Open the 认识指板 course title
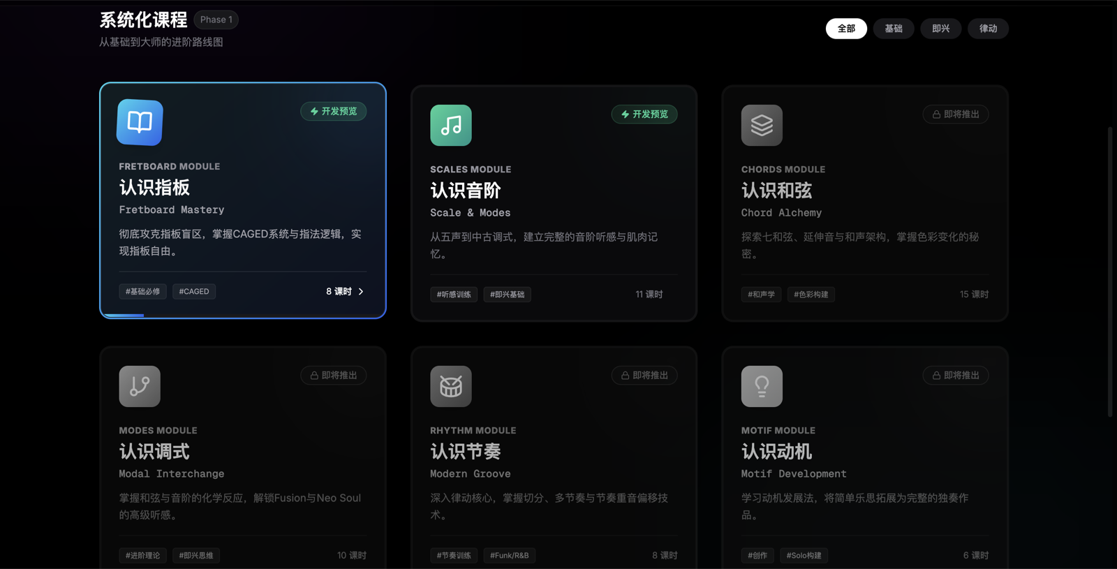 pos(154,188)
